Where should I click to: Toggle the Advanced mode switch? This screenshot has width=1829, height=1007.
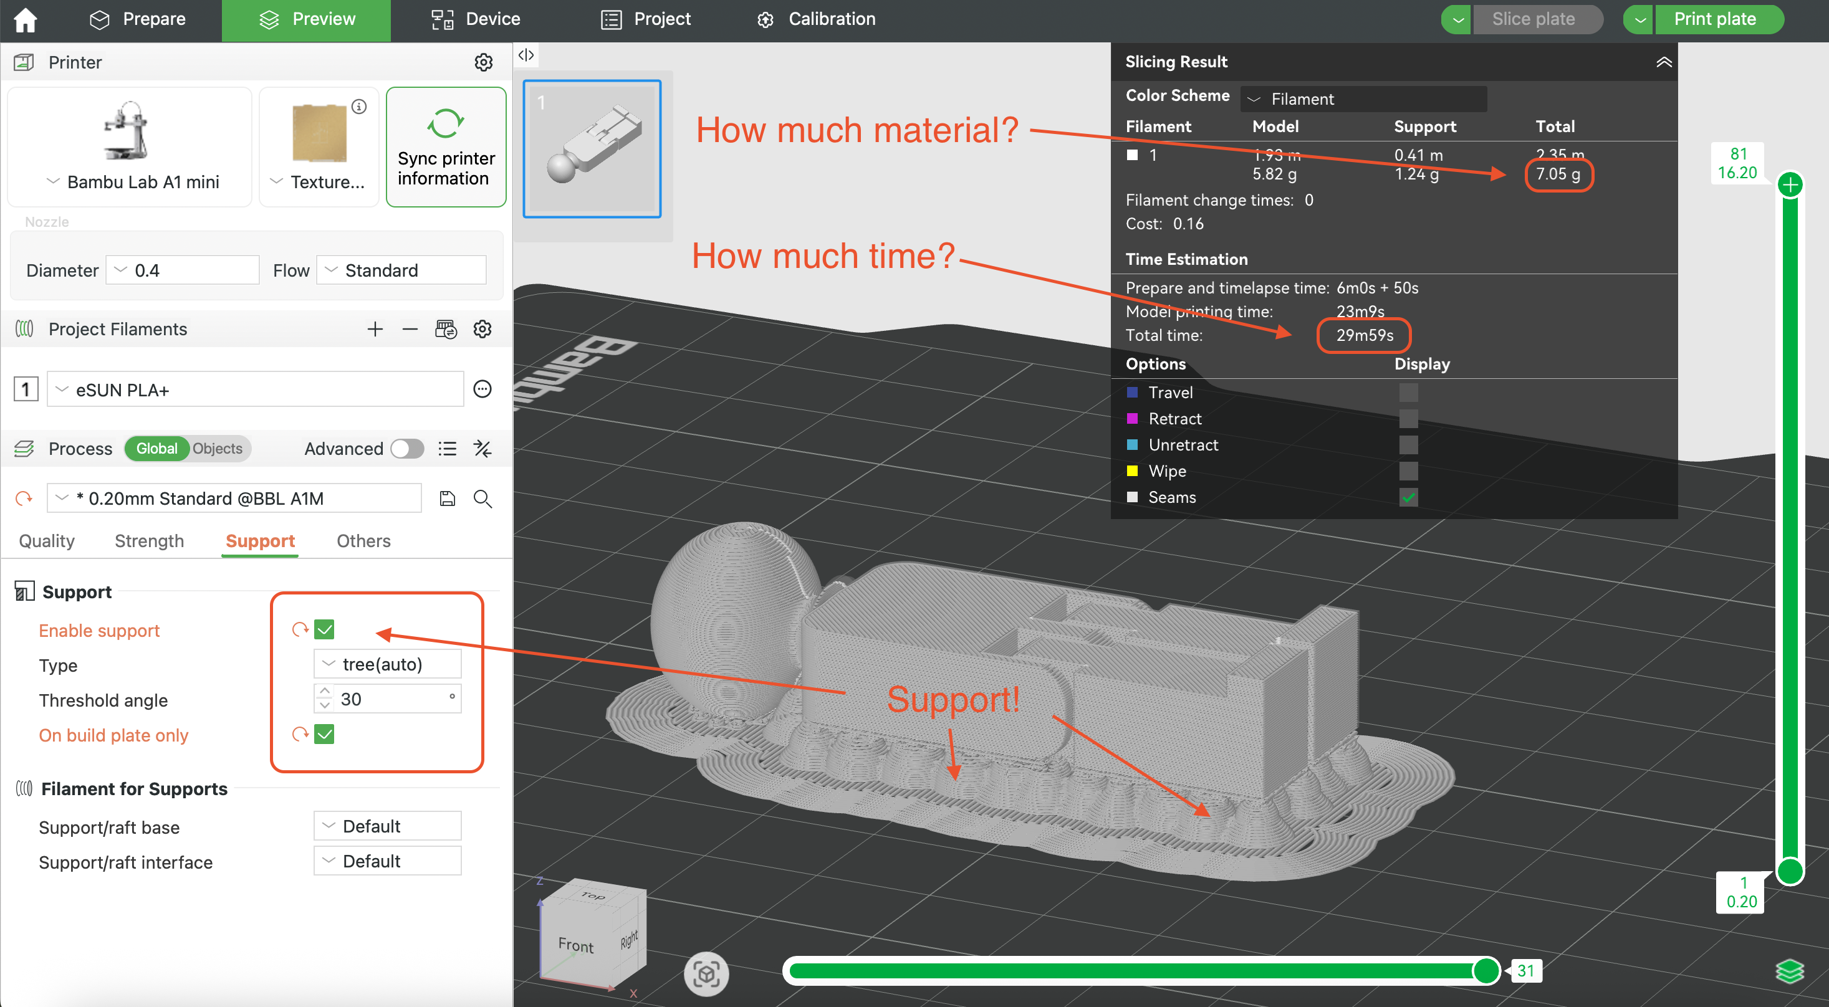pyautogui.click(x=408, y=449)
